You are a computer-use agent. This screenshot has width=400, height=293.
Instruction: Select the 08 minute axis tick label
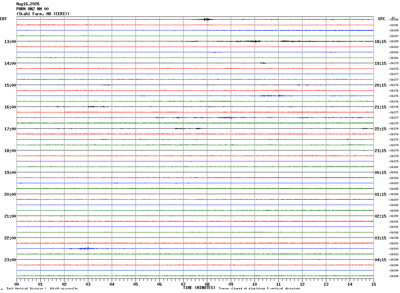point(207,284)
